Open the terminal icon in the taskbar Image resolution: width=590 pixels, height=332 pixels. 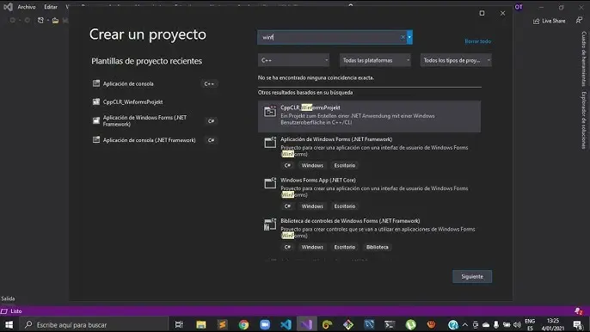coord(390,324)
